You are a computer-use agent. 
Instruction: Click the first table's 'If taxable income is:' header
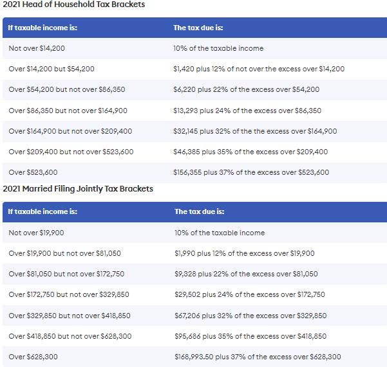tap(42, 28)
